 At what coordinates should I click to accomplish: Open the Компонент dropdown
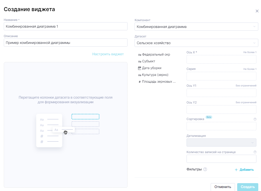coord(196,27)
